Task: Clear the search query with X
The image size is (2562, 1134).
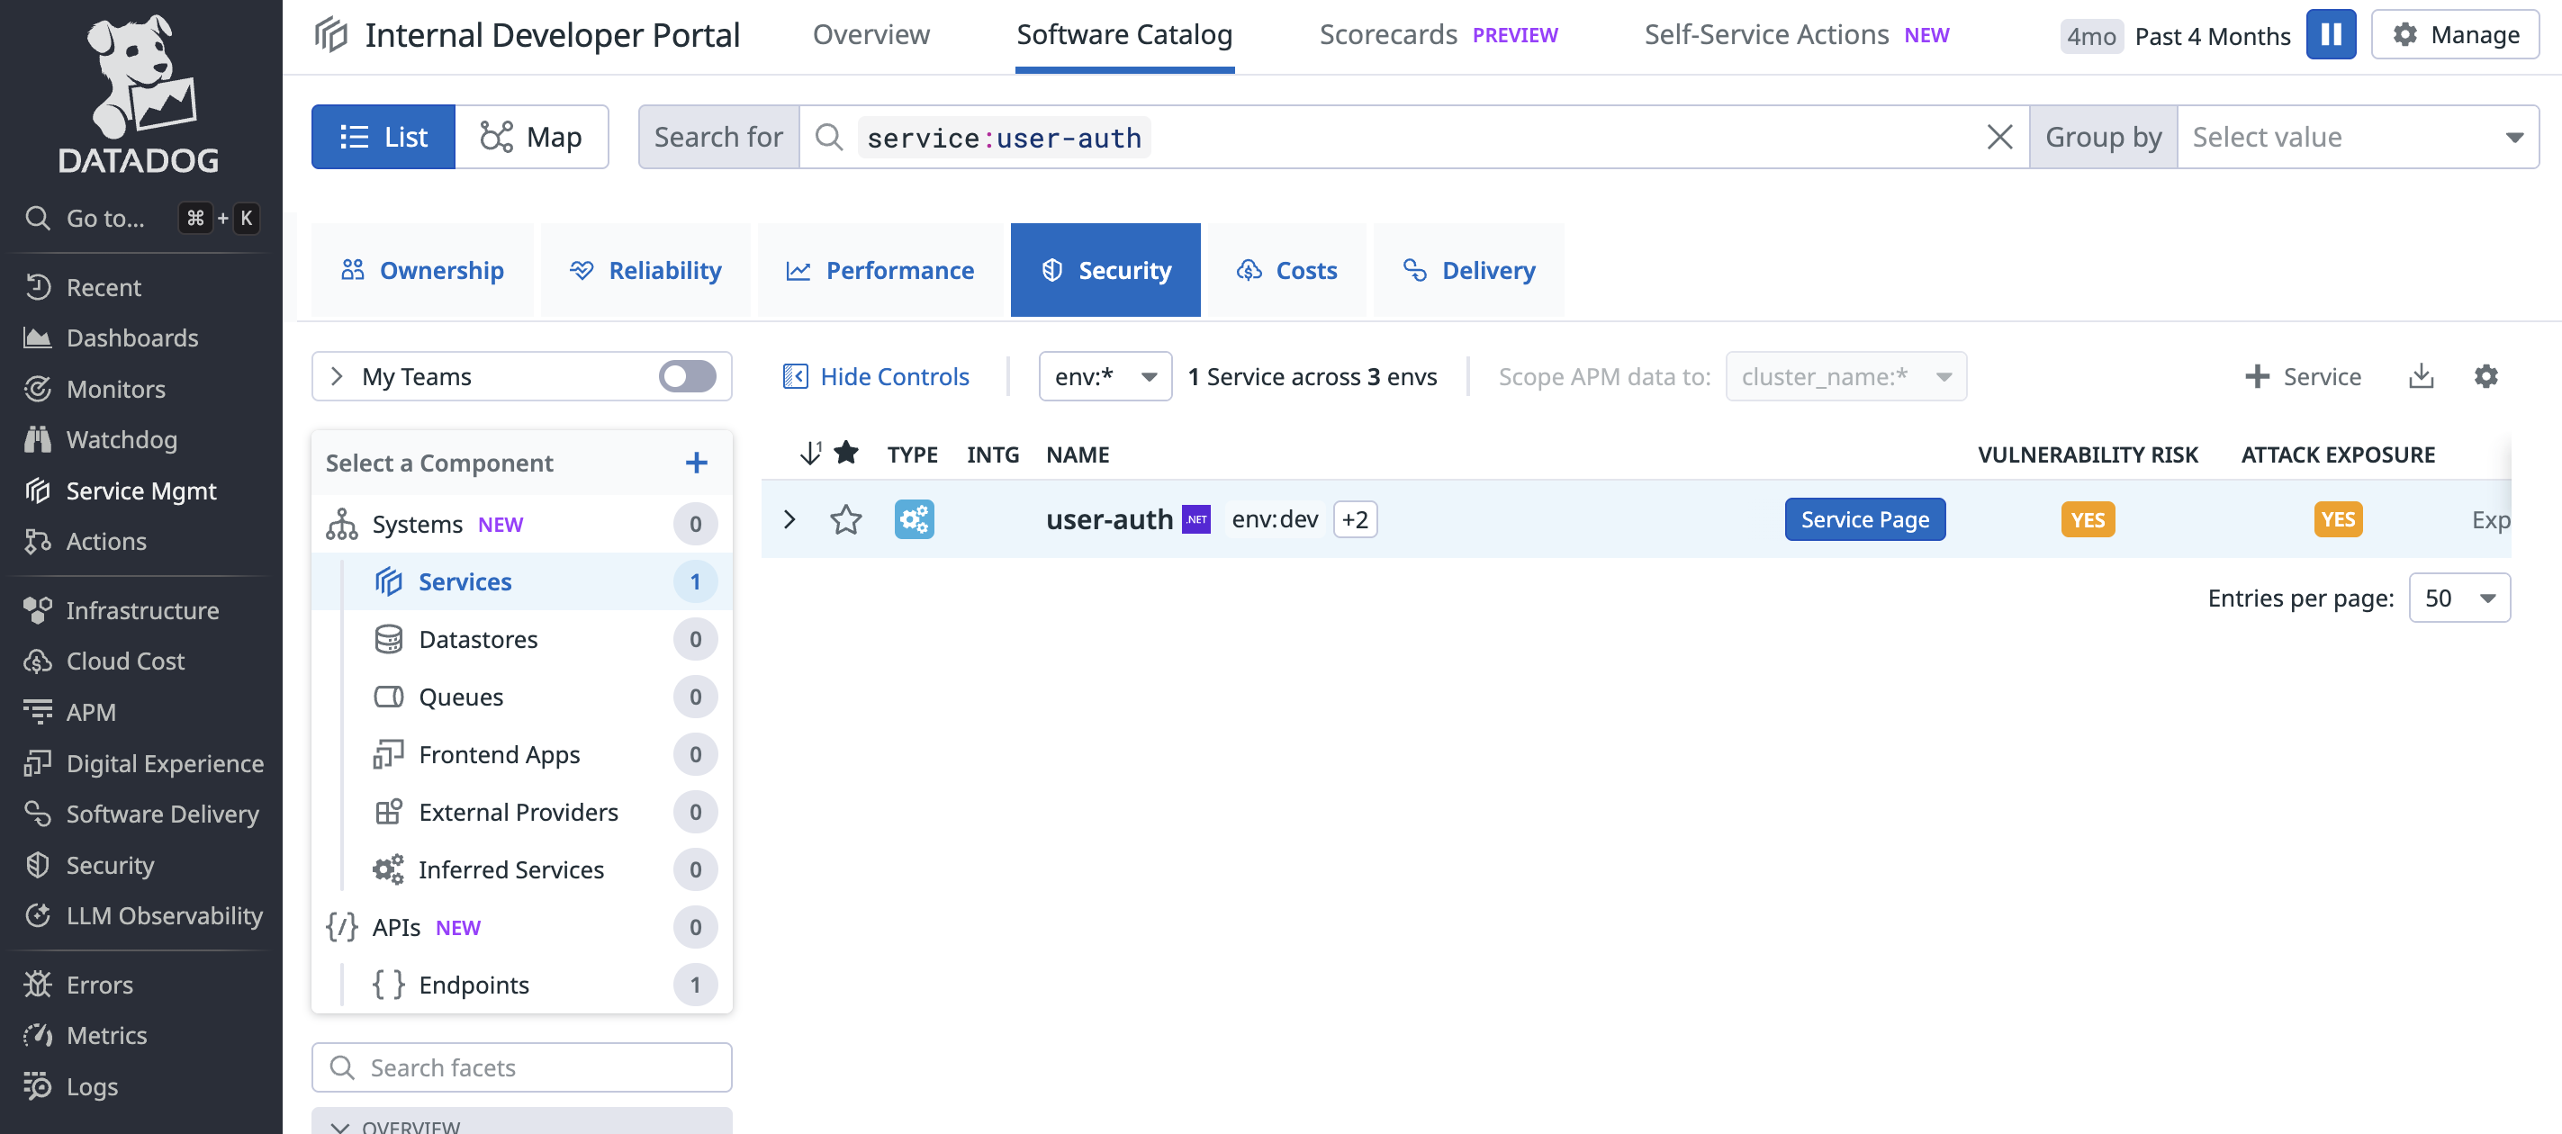Action: tap(1999, 138)
